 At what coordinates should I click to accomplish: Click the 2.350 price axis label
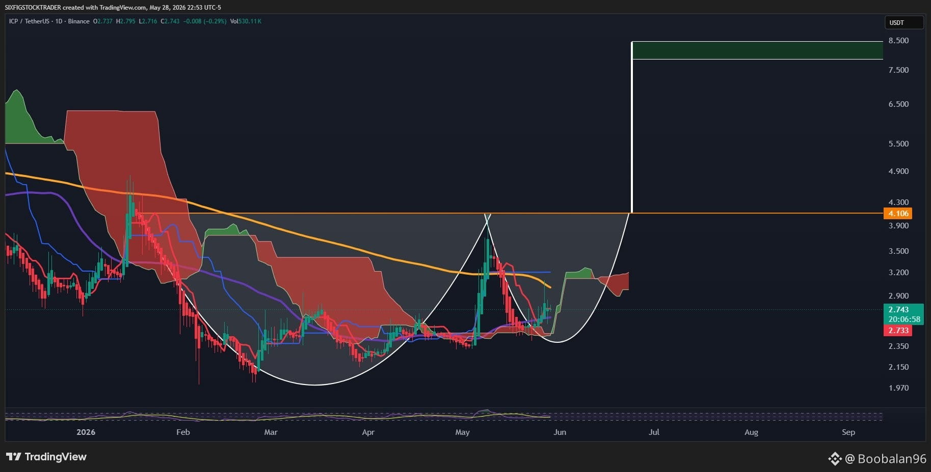click(x=898, y=346)
